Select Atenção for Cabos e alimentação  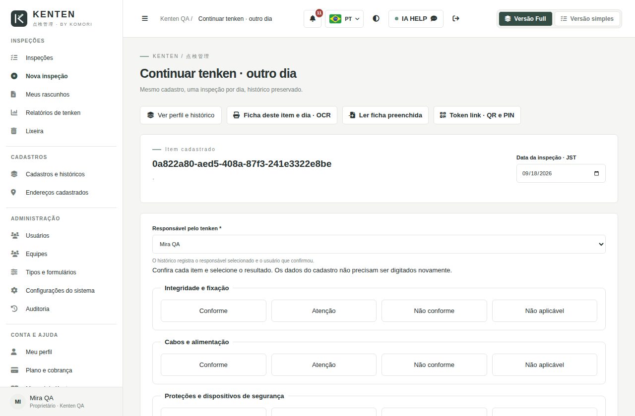click(x=324, y=365)
